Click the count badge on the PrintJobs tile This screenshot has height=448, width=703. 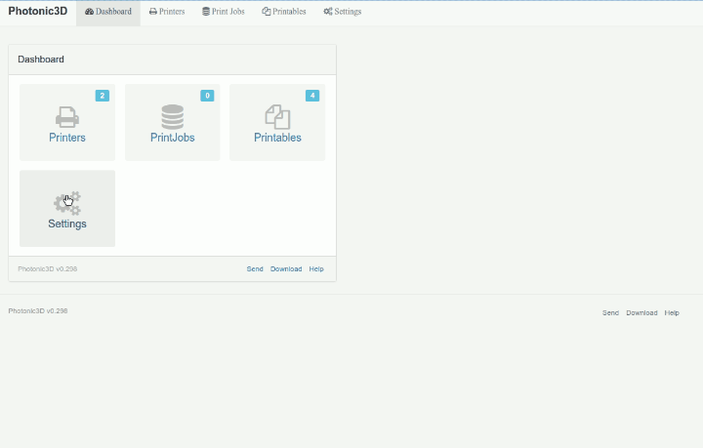point(207,96)
